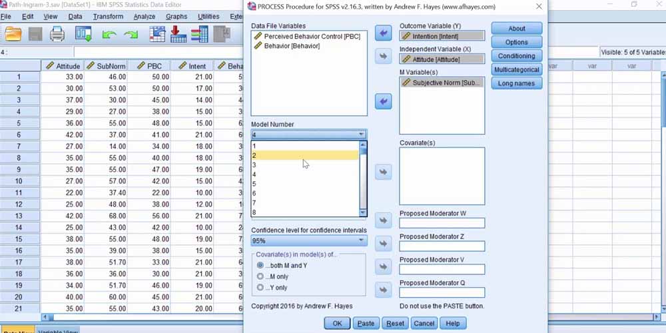
Task: Choose model 4 in dropdown list
Action: pyautogui.click(x=305, y=174)
